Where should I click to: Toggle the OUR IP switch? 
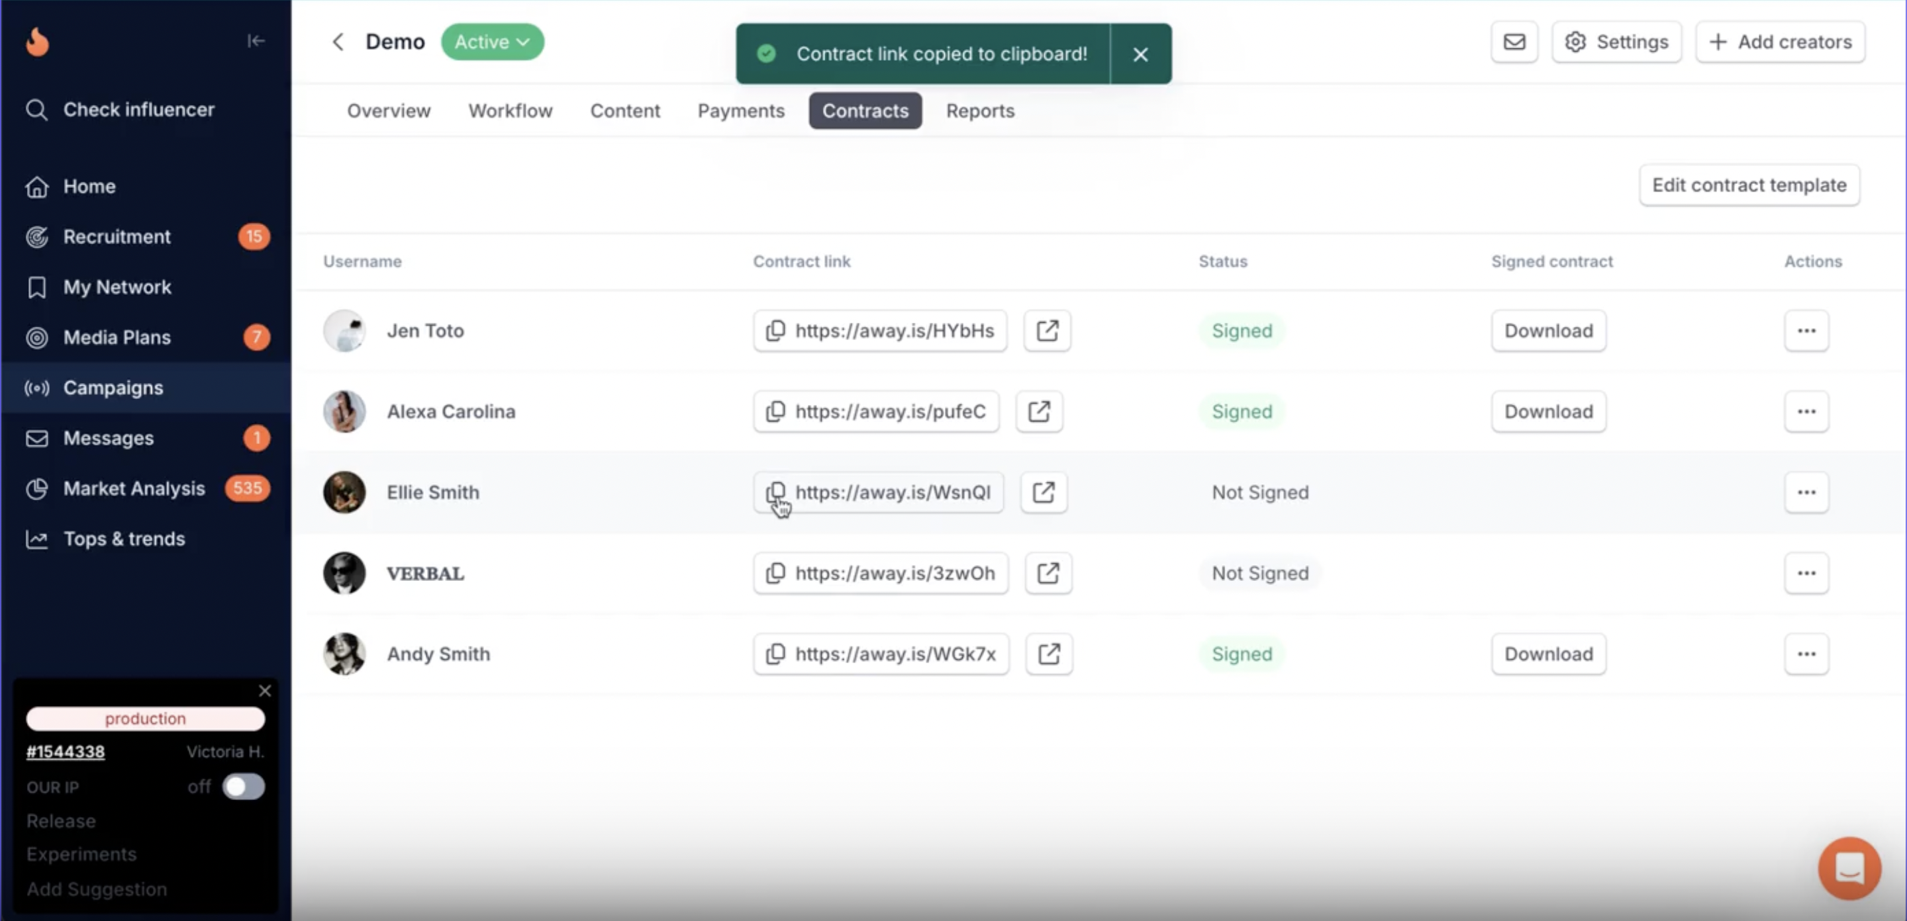[243, 787]
